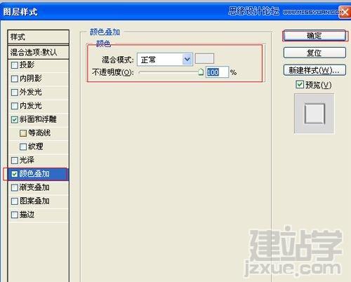Screen dimensions: 351x282
Task: Open the 混合模式 blend mode dropdown
Action: (165, 60)
